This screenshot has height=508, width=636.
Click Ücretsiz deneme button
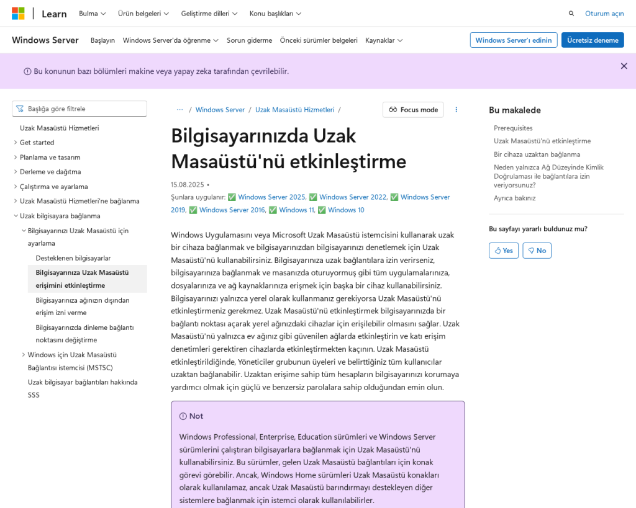click(593, 40)
